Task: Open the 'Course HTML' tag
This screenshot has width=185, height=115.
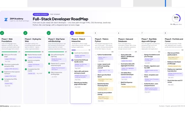Action: (x=8, y=84)
